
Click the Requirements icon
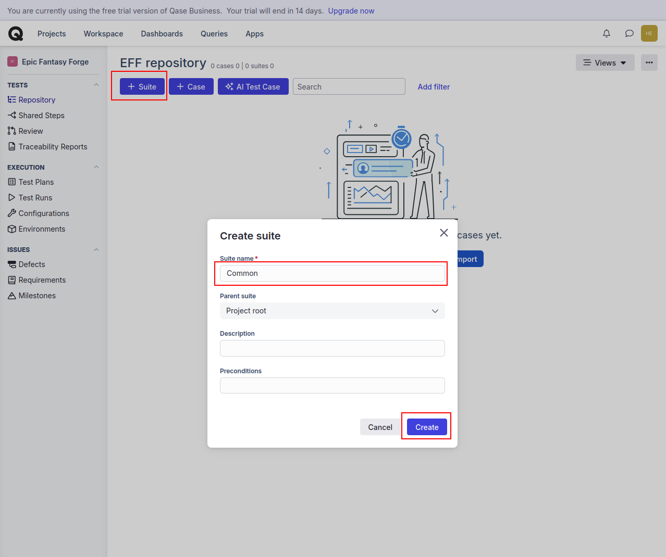point(11,280)
